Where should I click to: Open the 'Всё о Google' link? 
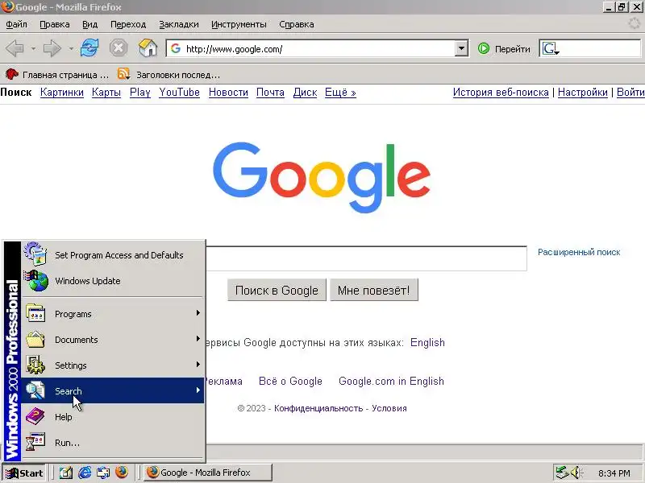(290, 381)
